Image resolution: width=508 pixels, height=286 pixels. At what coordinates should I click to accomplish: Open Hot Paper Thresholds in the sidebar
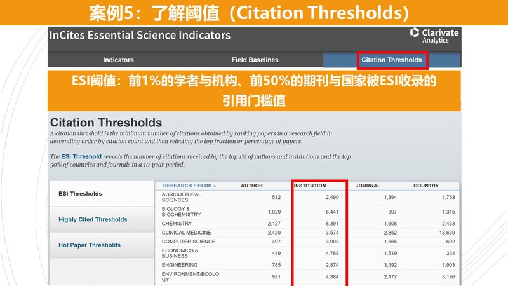click(x=90, y=245)
